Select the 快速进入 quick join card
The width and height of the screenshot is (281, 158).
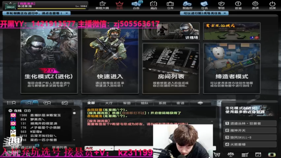click(110, 58)
